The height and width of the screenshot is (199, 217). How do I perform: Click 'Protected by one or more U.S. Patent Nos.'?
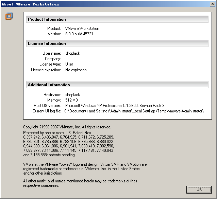click(57, 133)
